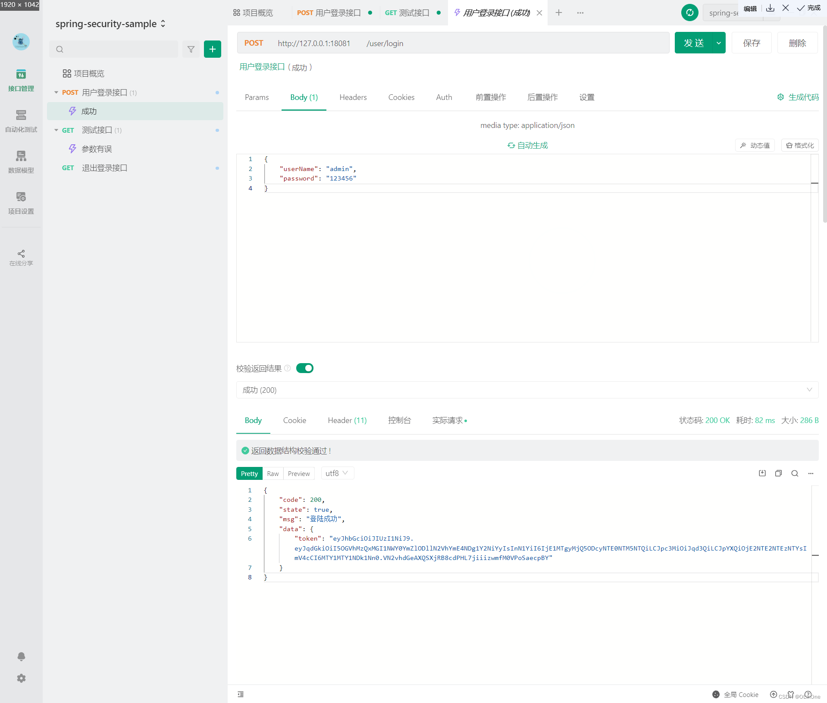Copy the response body with the copy icon
Image resolution: width=827 pixels, height=703 pixels.
point(778,473)
